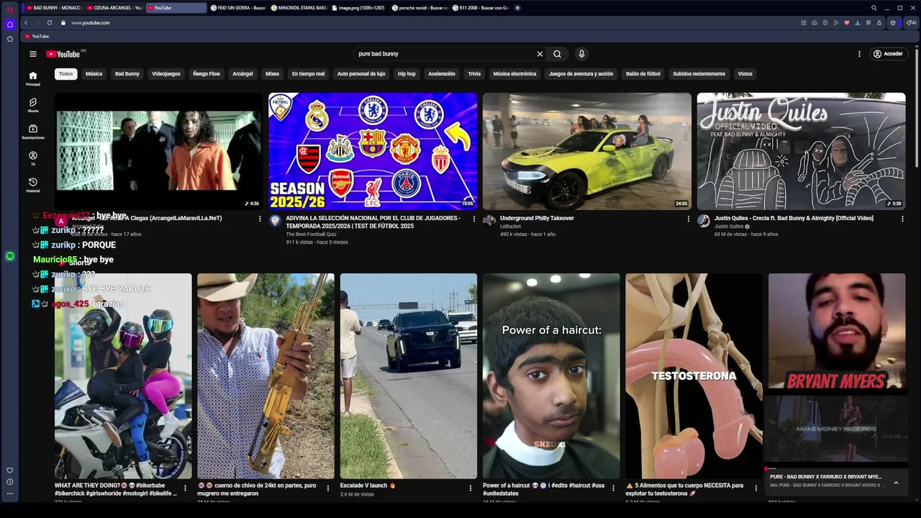Select the Música electrónica chip

pos(514,73)
